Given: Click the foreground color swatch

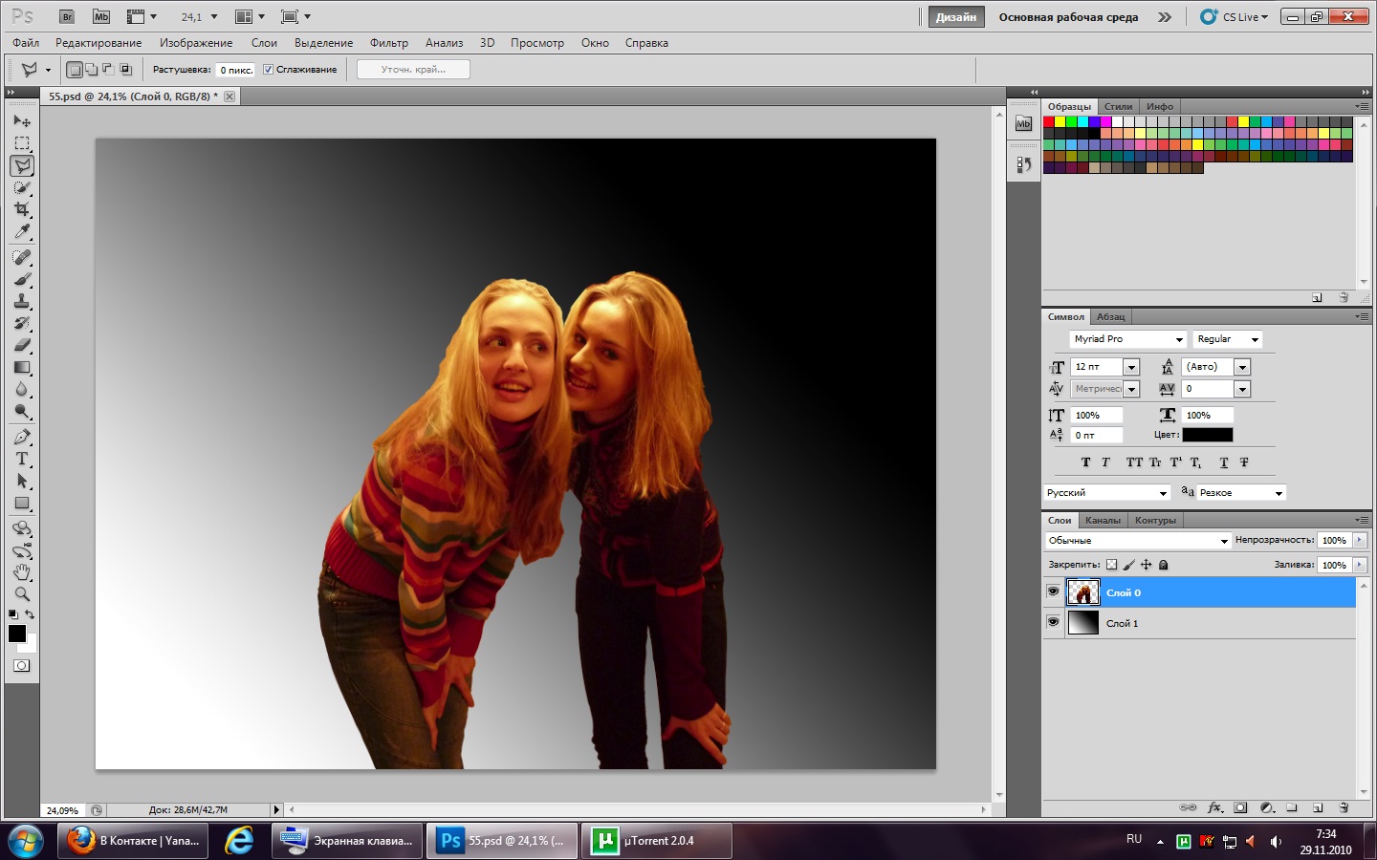Looking at the screenshot, I should point(17,634).
